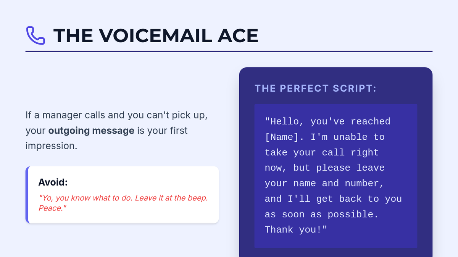Click the word Peace. in the red quote

point(50,208)
